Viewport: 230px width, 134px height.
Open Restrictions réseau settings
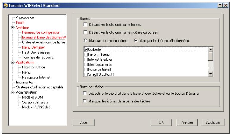pos(36,52)
